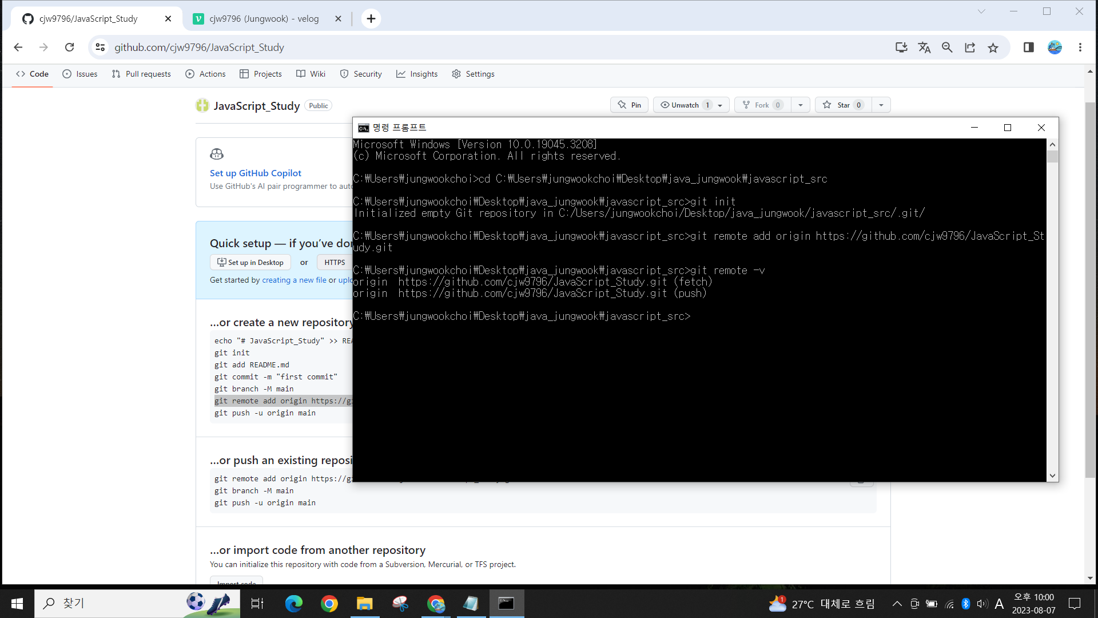The height and width of the screenshot is (618, 1098).
Task: Open the zoom magnifier icon in the address bar
Action: 947,47
